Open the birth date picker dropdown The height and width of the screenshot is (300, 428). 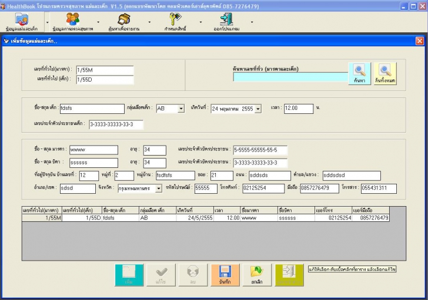click(258, 109)
